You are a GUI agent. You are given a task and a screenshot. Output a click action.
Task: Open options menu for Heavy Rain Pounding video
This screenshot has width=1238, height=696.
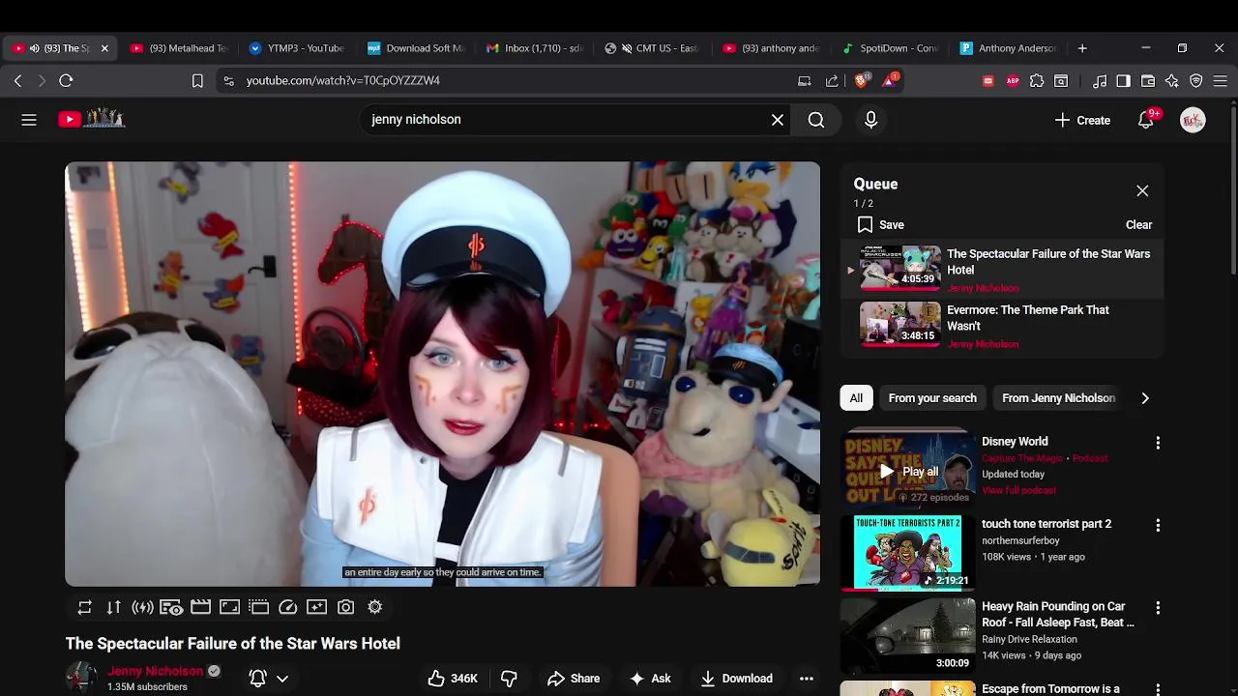(x=1158, y=608)
